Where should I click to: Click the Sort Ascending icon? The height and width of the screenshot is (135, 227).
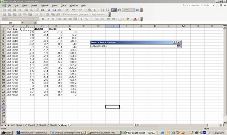[x=102, y=10]
